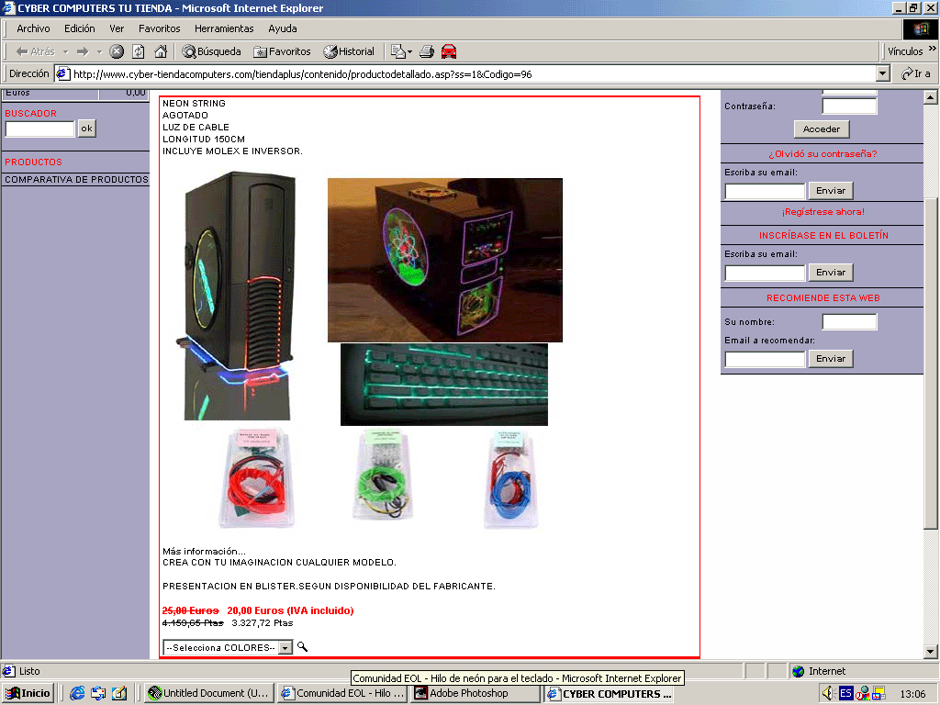Open the ¿Olvidó su contraseña? link

[x=822, y=153]
